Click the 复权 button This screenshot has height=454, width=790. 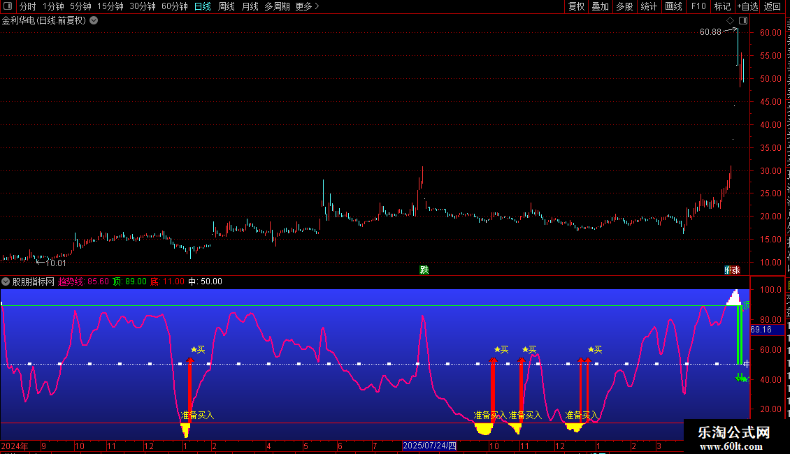click(x=576, y=6)
